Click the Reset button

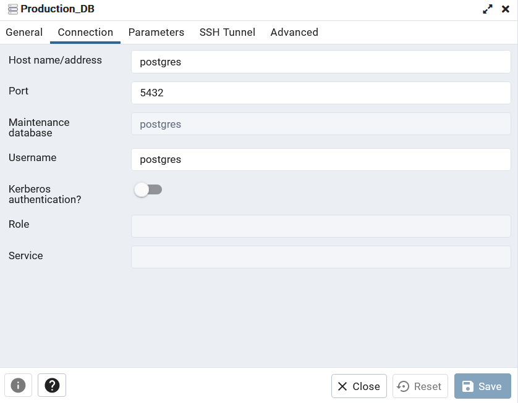point(420,386)
